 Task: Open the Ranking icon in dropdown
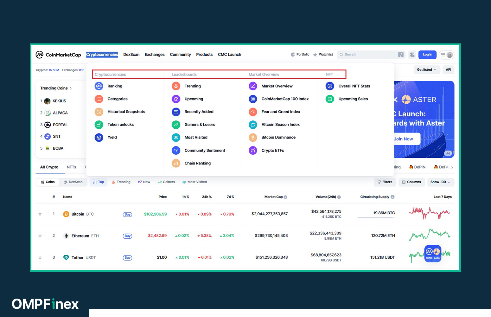click(99, 86)
